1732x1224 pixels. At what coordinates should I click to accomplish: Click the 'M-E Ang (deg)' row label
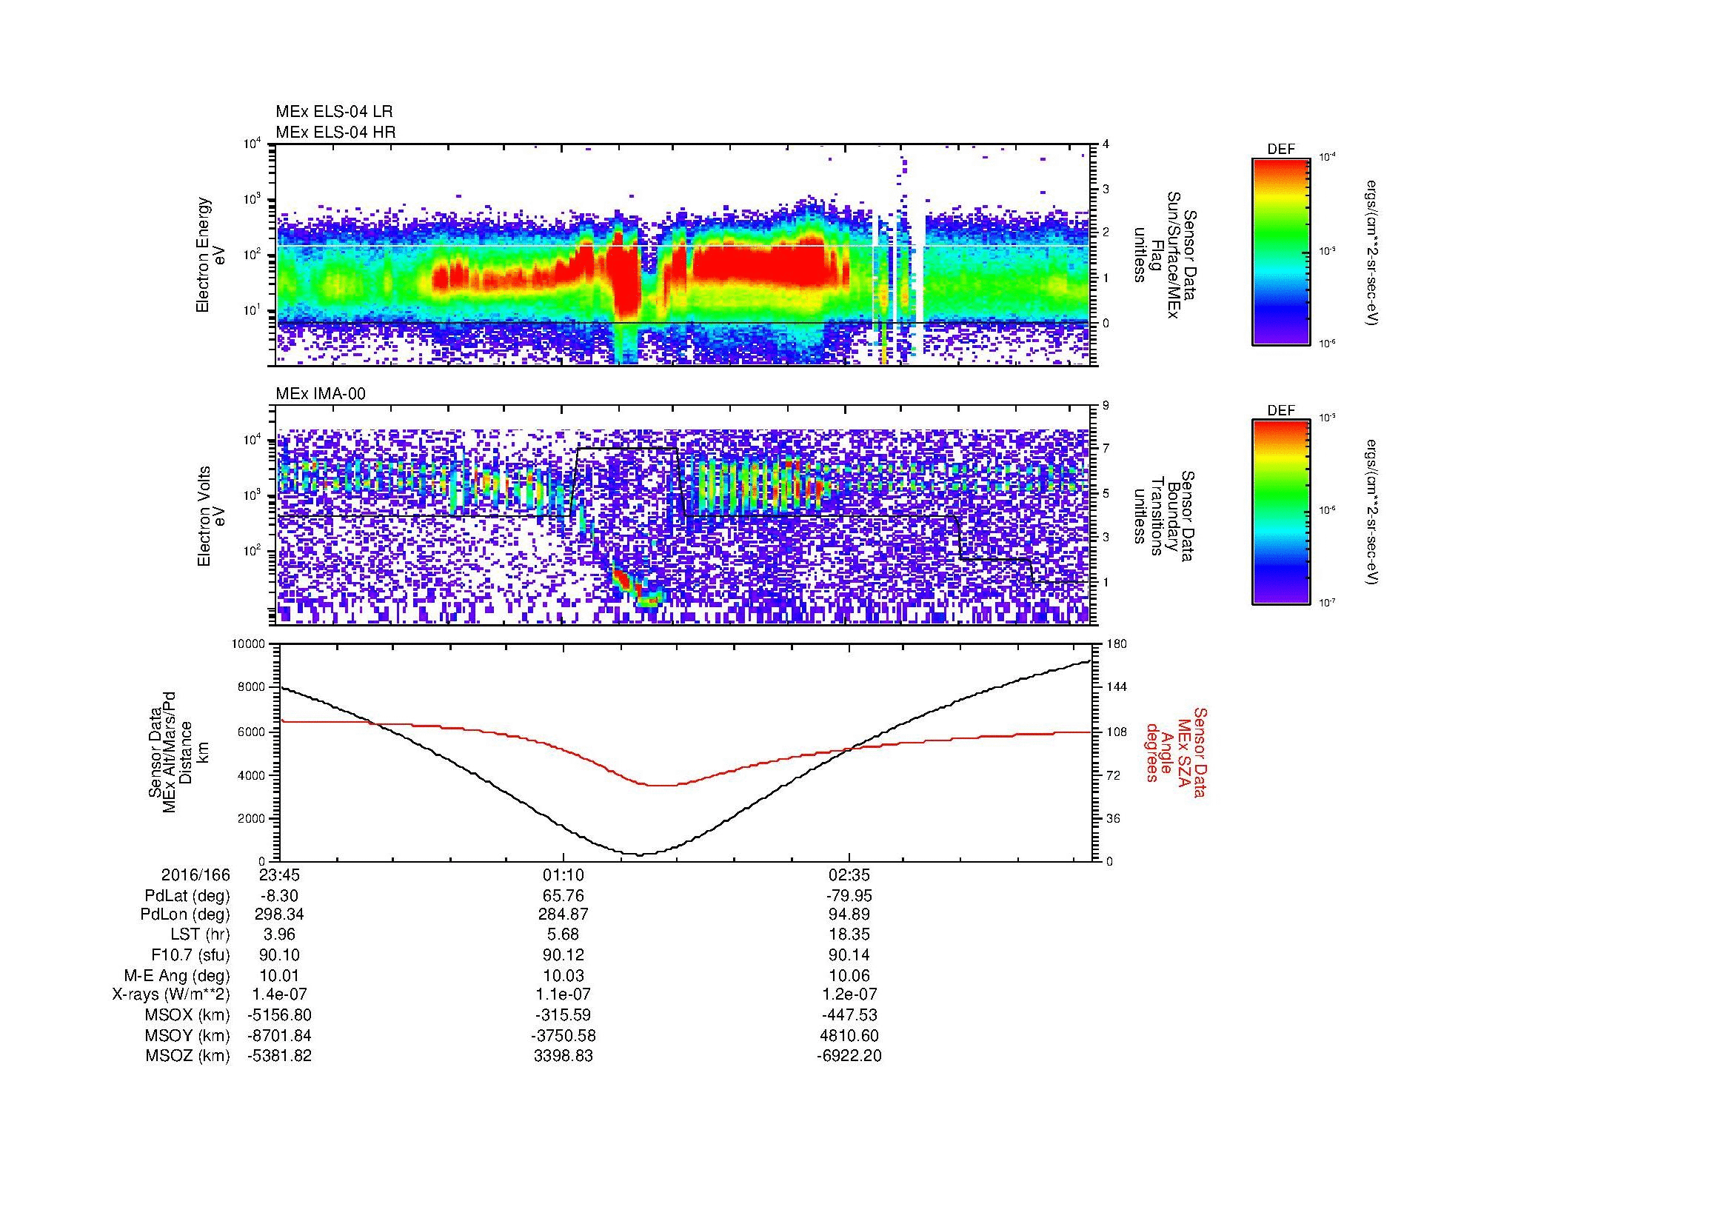pos(176,975)
